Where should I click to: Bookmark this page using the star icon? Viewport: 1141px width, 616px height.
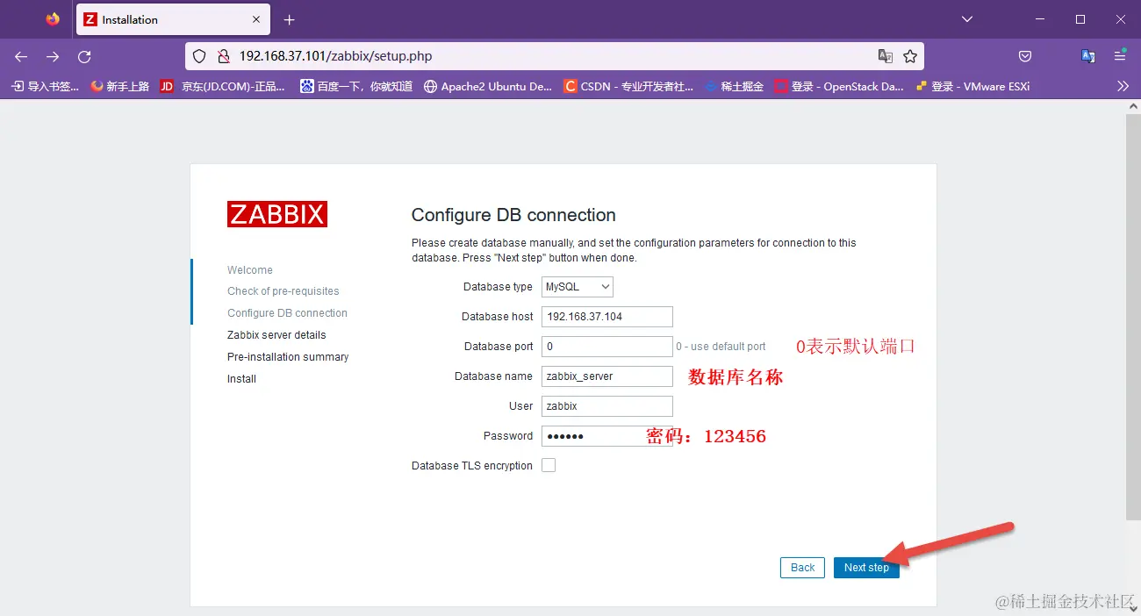(910, 55)
